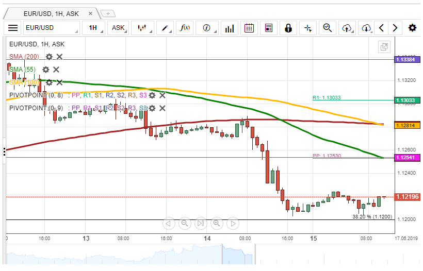Click the 38.20 % (1.1200) Fibonacci label
This screenshot has height=271, width=423.
[x=372, y=216]
